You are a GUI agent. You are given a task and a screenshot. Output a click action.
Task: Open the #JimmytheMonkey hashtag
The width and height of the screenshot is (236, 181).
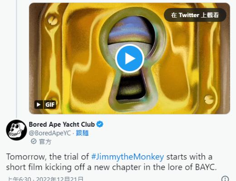coord(128,157)
